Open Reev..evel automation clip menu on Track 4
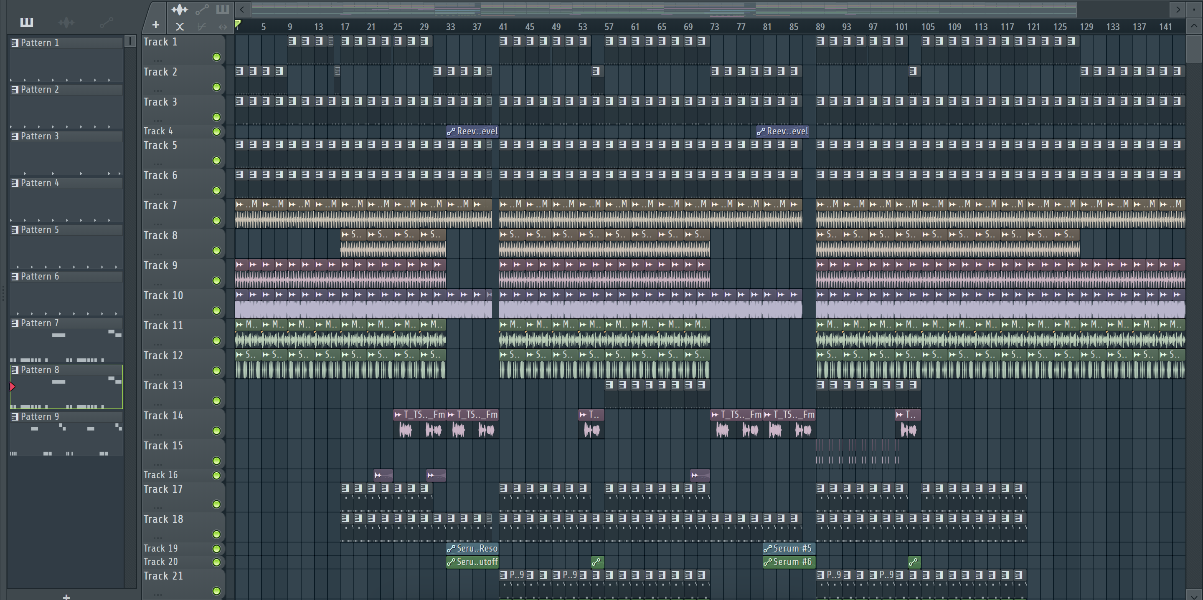 click(x=451, y=131)
